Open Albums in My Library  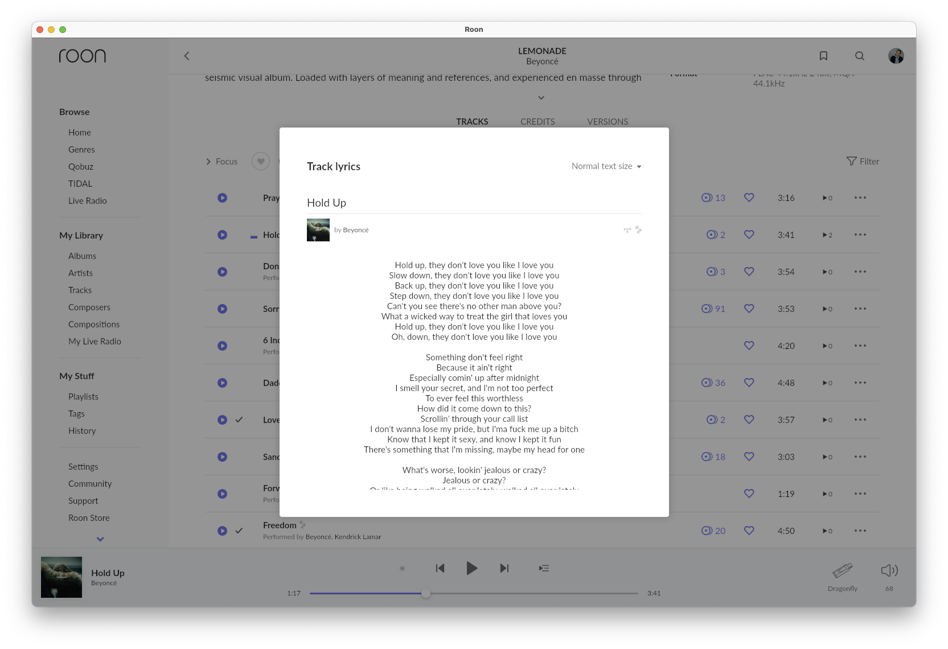pos(83,256)
